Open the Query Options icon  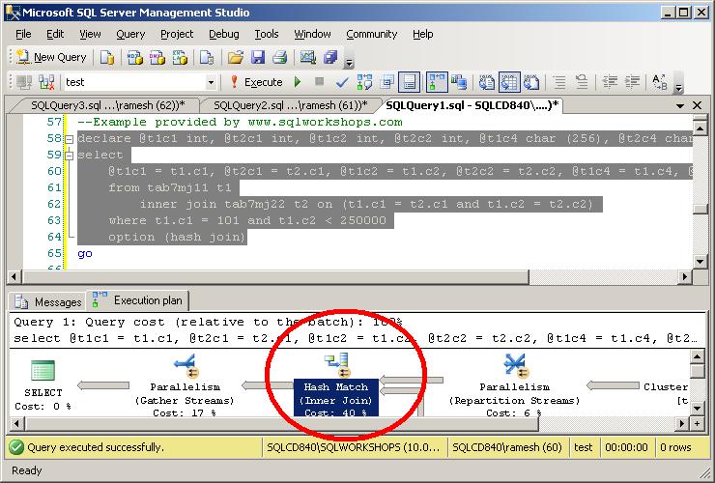coord(387,82)
